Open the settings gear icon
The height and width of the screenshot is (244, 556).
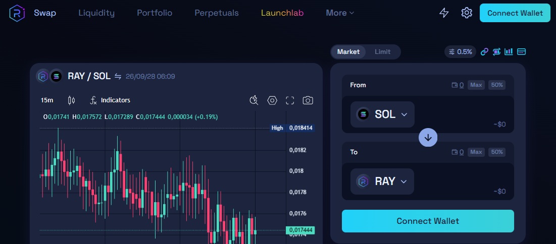467,13
